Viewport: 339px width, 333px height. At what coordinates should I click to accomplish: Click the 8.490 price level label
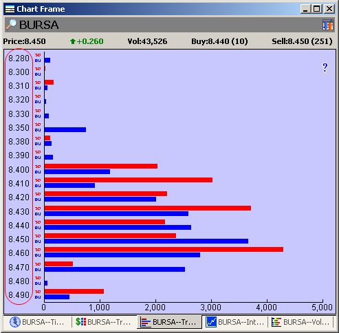[x=19, y=295]
